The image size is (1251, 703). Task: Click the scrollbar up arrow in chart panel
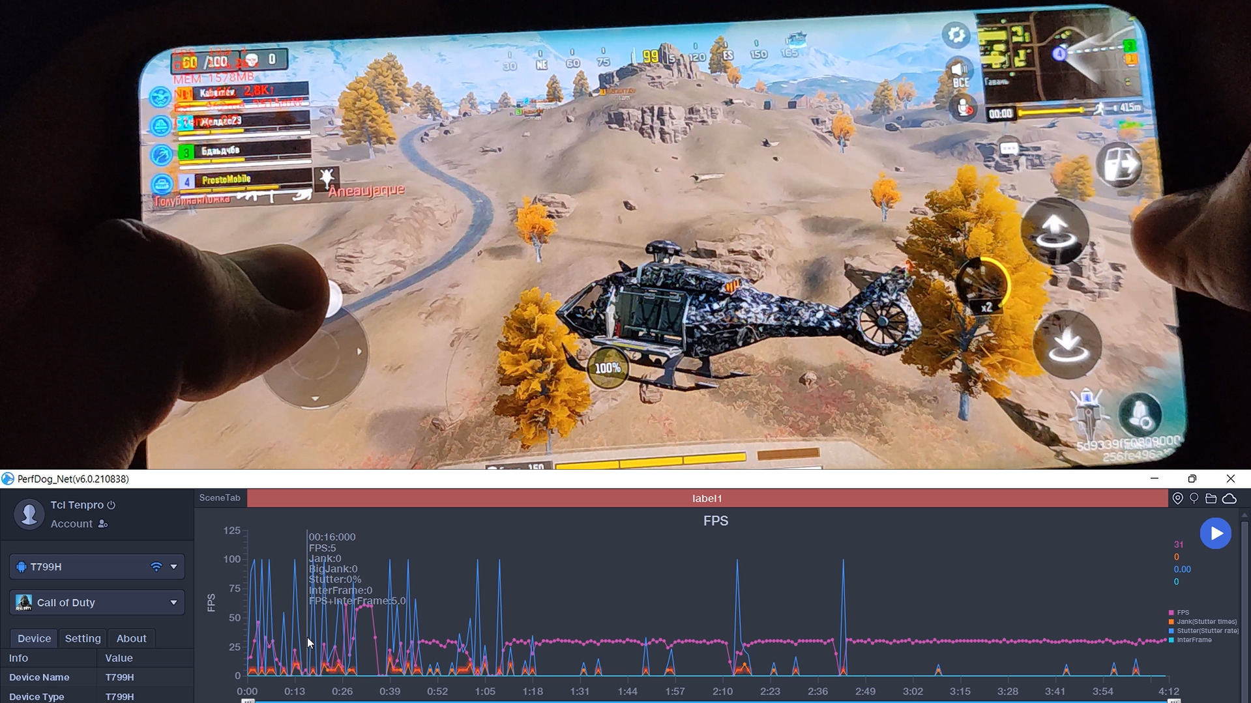[1244, 515]
